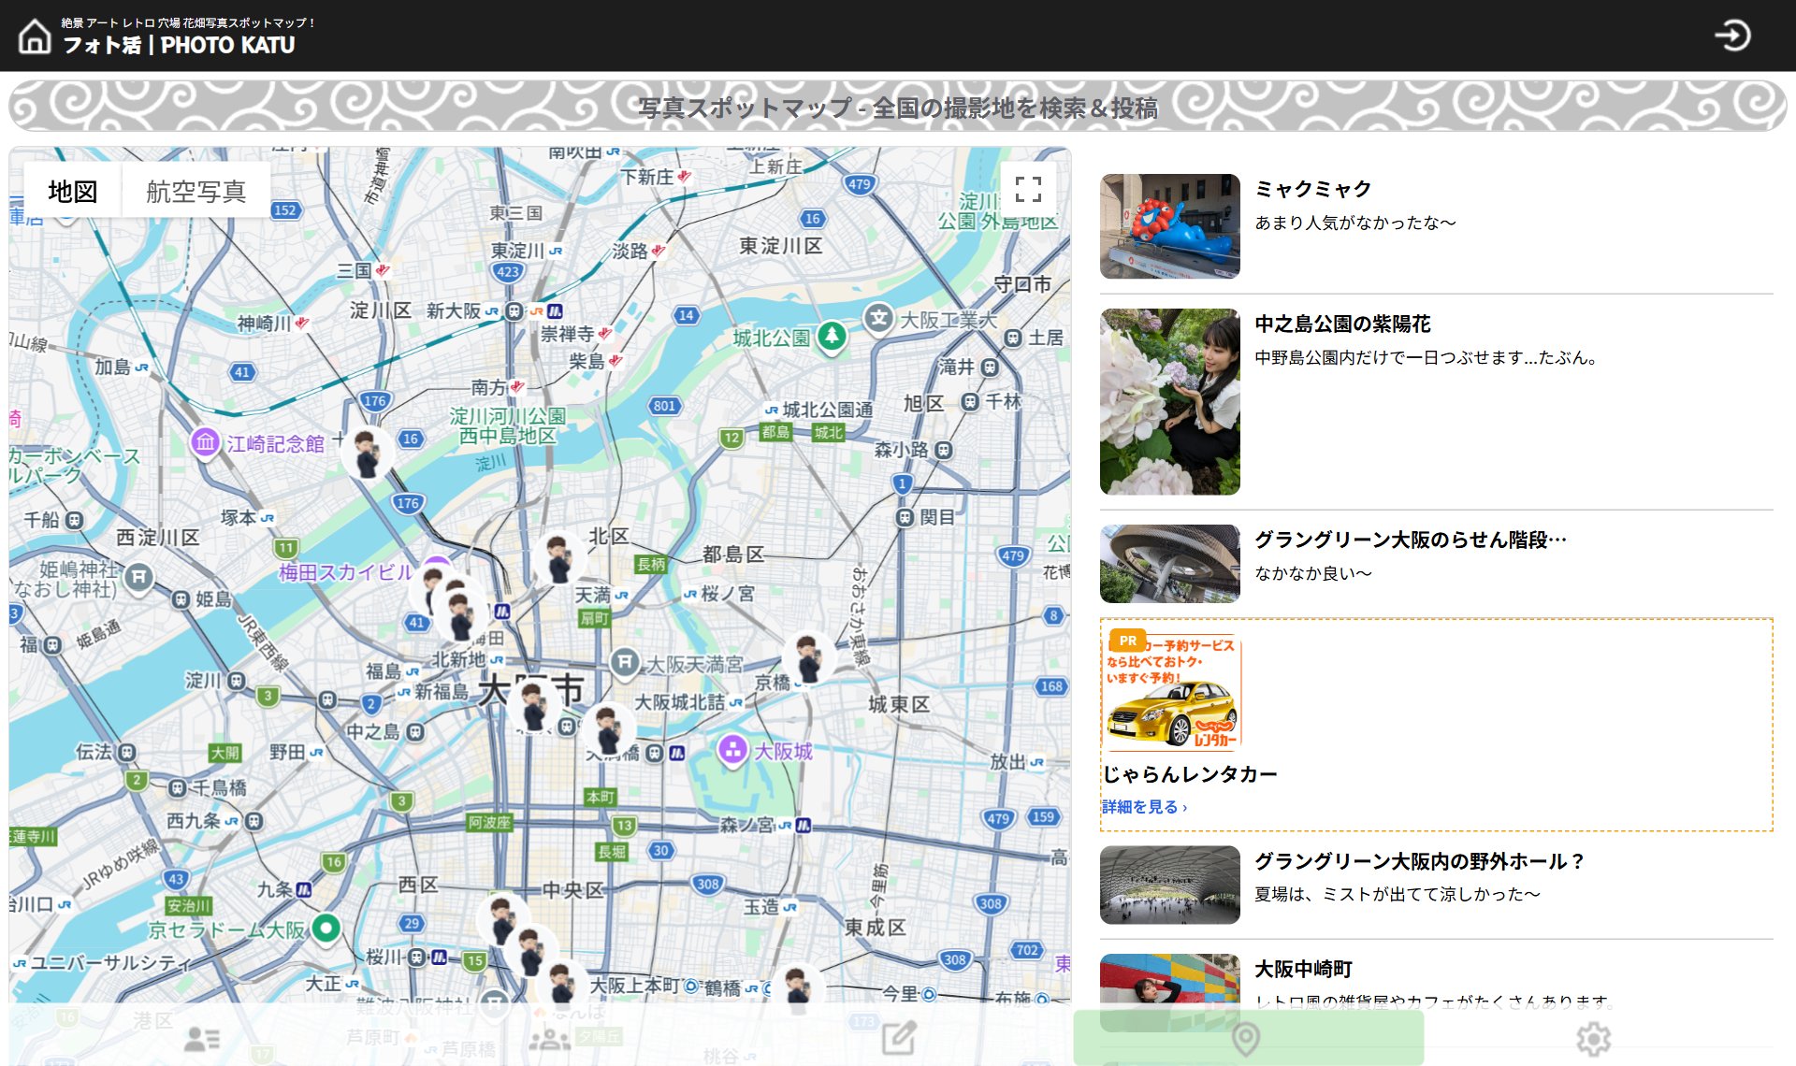Select the 城北公園 park tree icon
Viewport: 1796px width, 1066px height.
[x=832, y=337]
